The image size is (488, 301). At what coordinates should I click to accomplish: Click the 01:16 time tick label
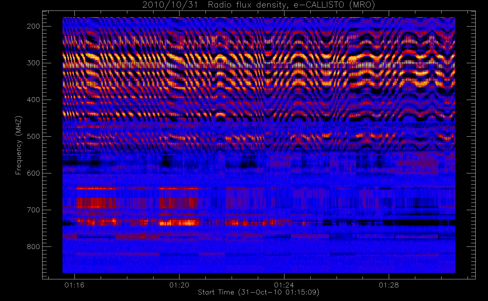(x=74, y=285)
